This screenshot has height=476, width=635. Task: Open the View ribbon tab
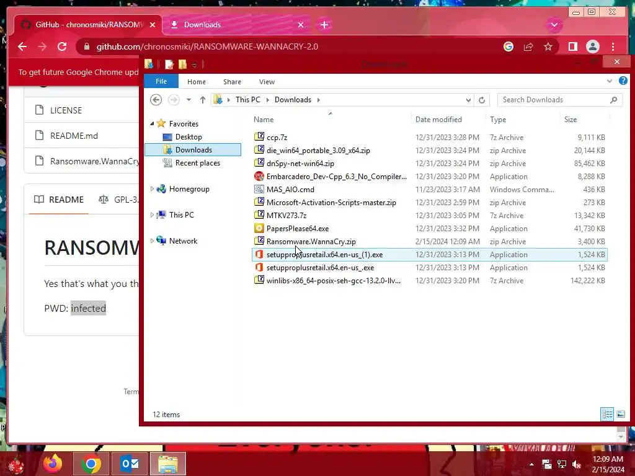267,82
